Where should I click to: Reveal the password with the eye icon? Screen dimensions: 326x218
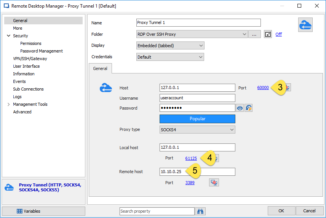tap(240, 108)
